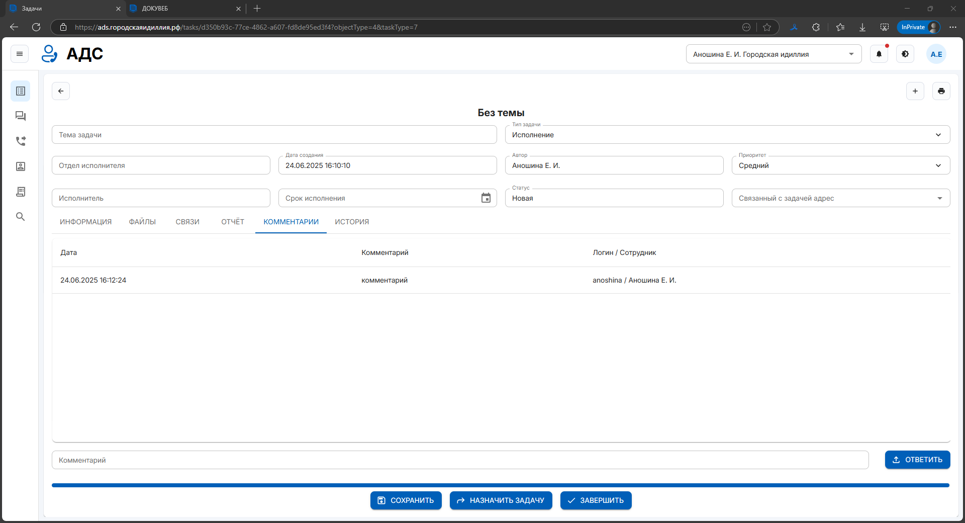This screenshot has height=523, width=965.
Task: Go back in the browser toolbar
Action: pyautogui.click(x=14, y=27)
